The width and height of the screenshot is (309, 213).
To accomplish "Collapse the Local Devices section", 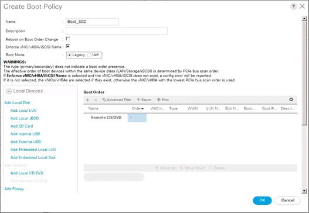I will (x=9, y=91).
